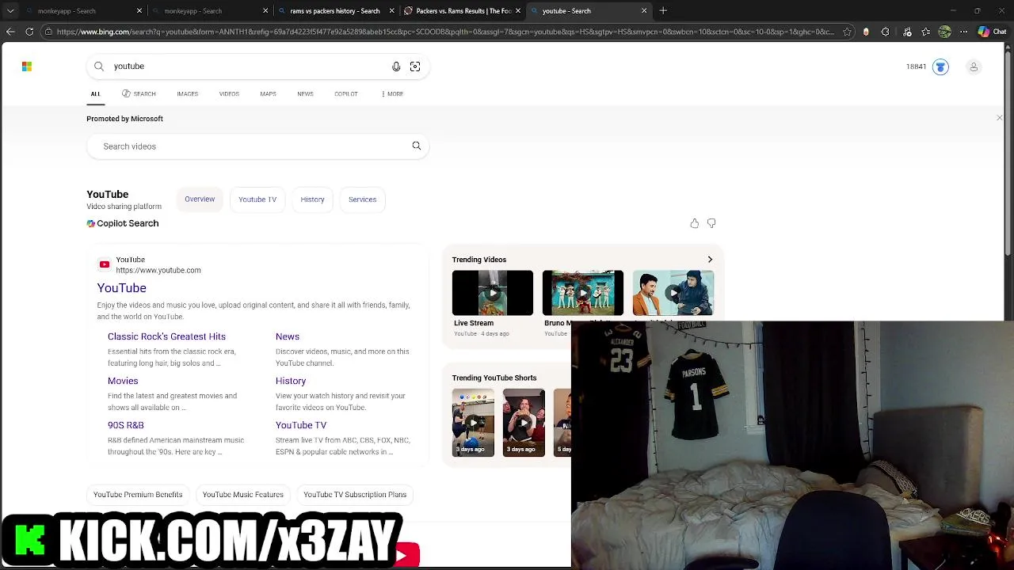Open the History sublink under YouTube result
This screenshot has width=1014, height=570.
(291, 381)
